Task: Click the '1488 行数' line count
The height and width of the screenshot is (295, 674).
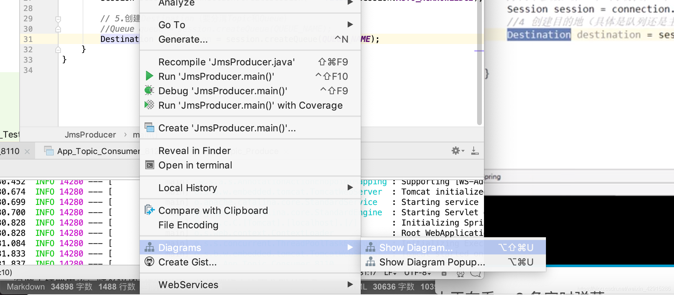Action: pyautogui.click(x=117, y=287)
